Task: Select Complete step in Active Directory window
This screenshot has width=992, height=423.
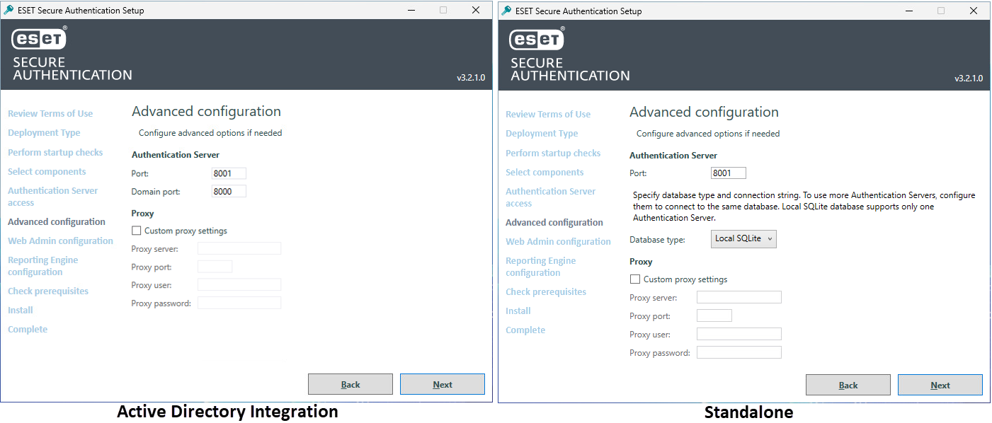Action: (x=28, y=329)
